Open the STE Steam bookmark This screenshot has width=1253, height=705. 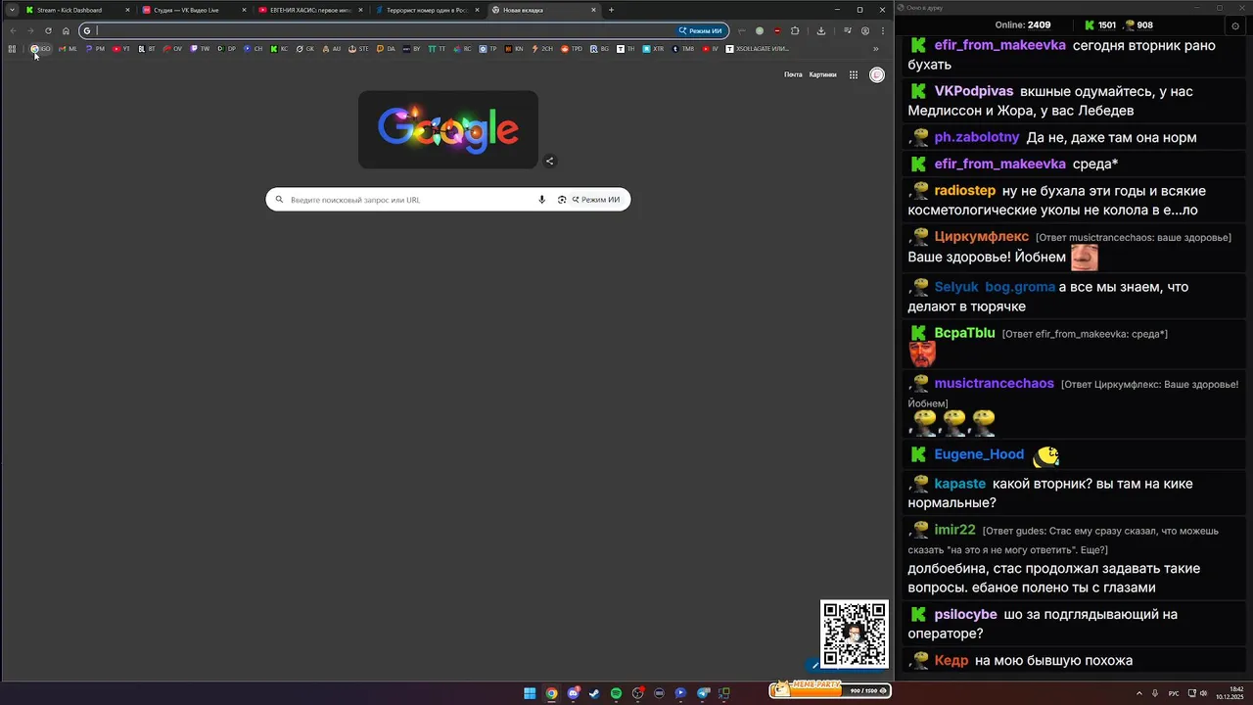tap(359, 48)
